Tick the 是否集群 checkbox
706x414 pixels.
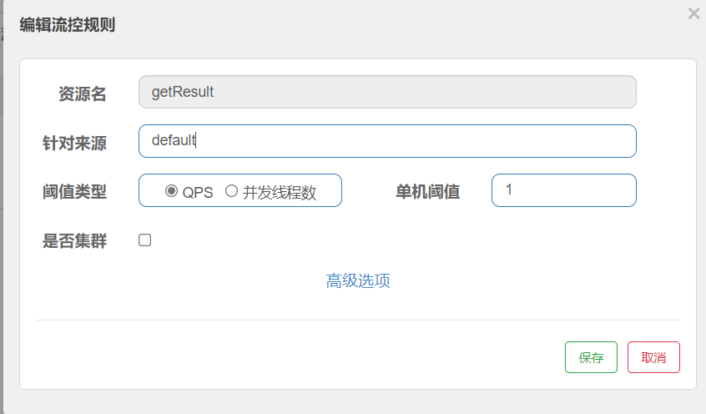(144, 240)
